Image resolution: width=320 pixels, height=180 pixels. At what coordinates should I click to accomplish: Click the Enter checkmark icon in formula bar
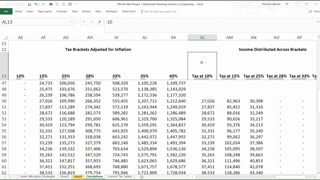point(92,22)
